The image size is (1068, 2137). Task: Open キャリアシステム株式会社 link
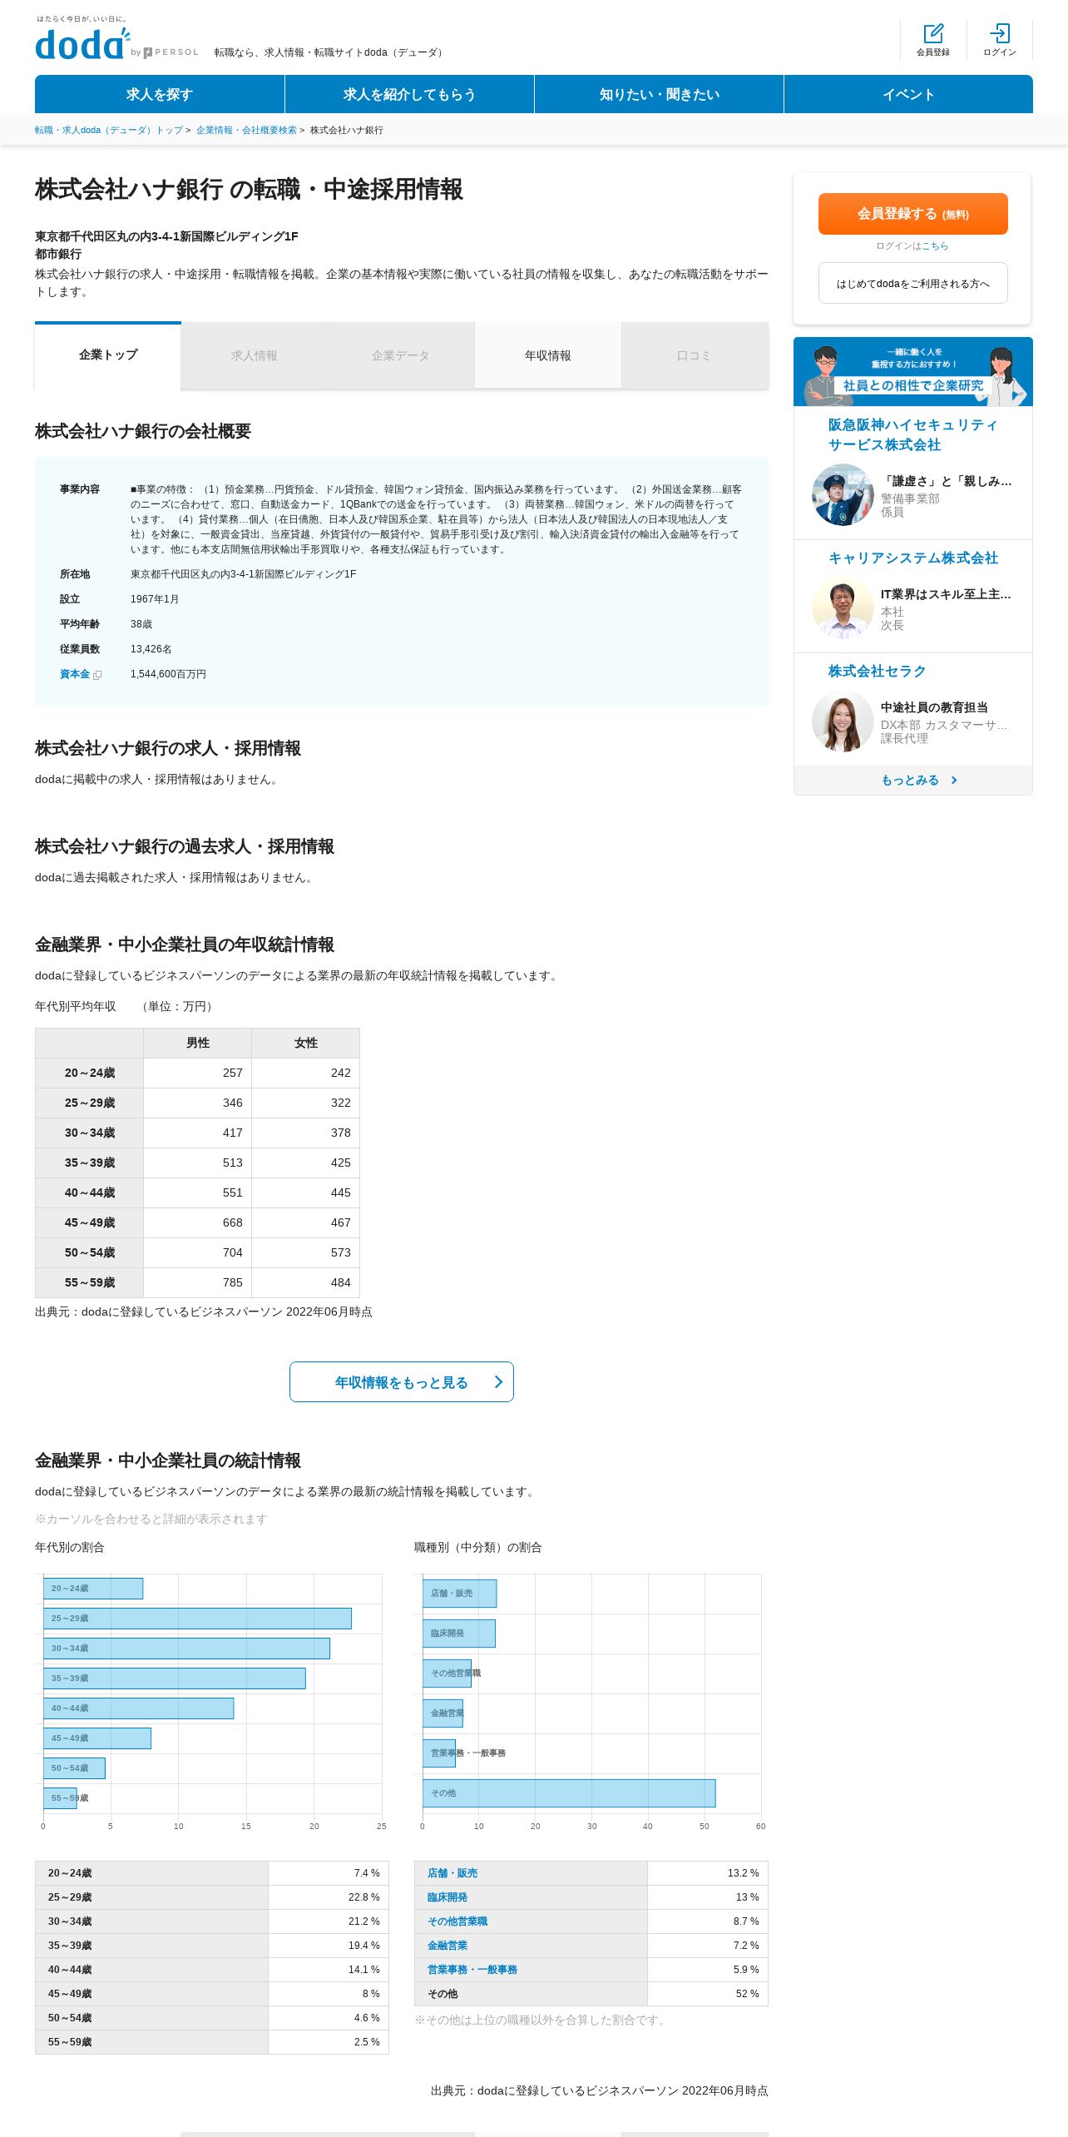coord(913,558)
